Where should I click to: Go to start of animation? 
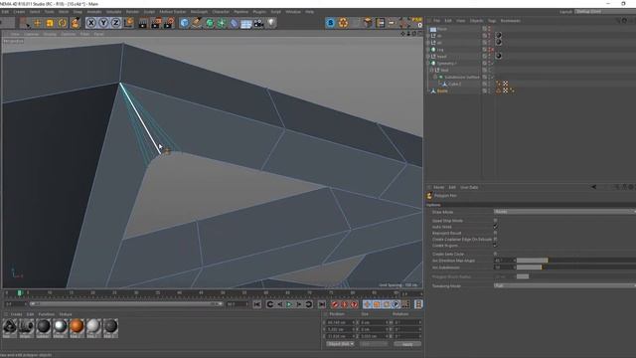coord(257,304)
